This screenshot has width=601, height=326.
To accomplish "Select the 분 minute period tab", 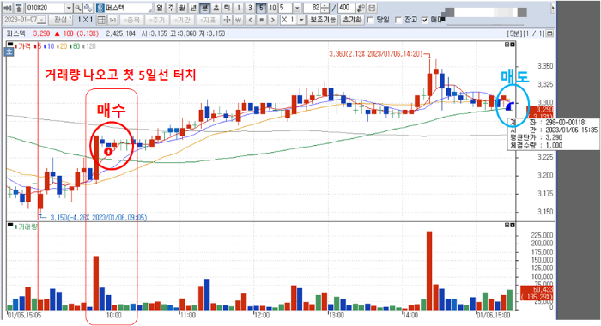I will 204,8.
